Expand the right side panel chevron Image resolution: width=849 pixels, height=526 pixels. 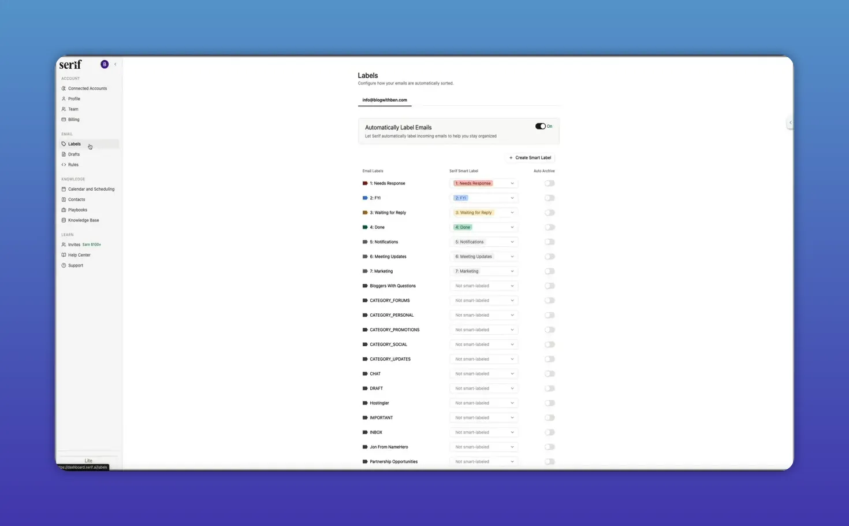pos(790,123)
